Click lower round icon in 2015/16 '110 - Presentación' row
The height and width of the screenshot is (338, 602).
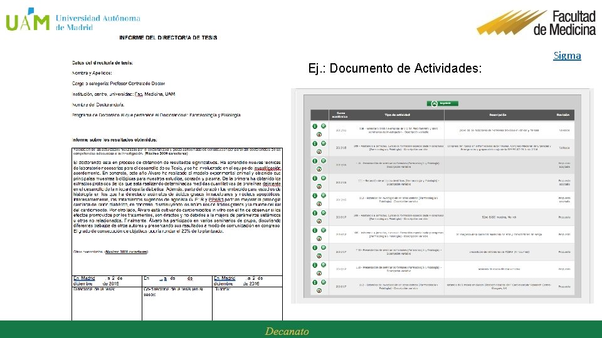319,169
